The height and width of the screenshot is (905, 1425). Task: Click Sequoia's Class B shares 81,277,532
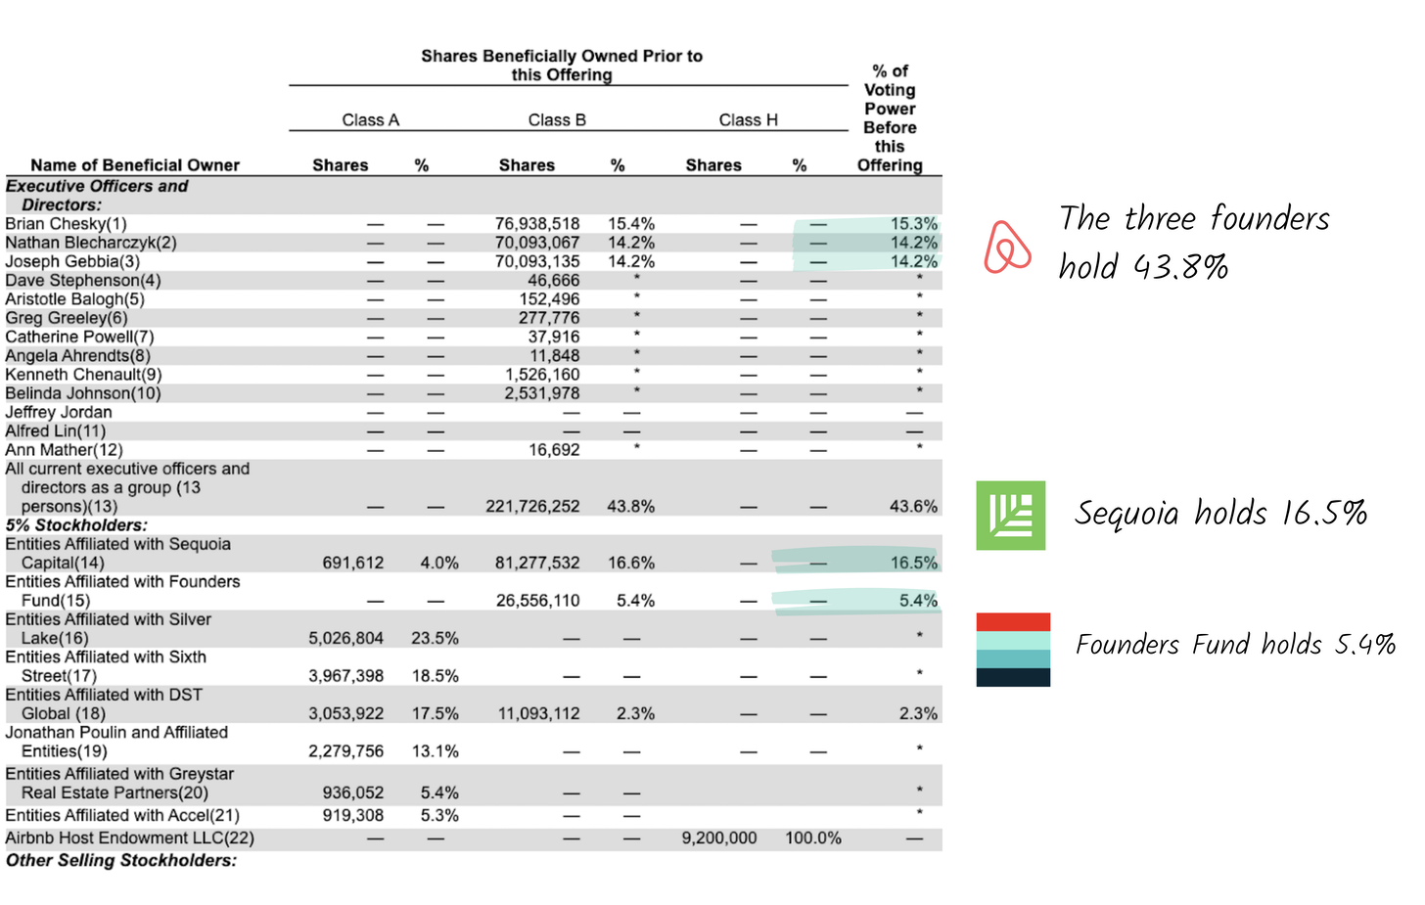[x=537, y=564]
